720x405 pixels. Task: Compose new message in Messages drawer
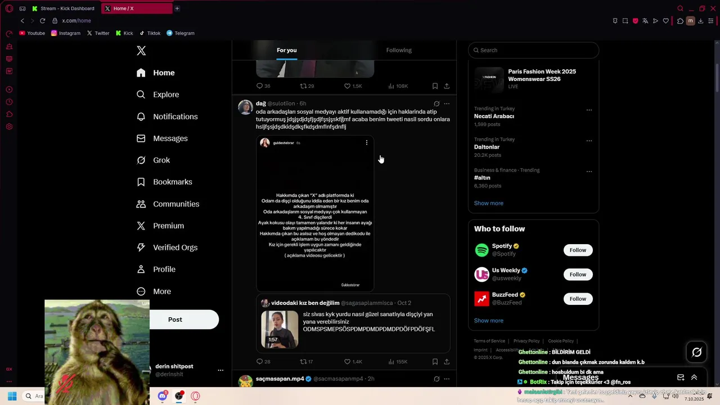(x=681, y=377)
